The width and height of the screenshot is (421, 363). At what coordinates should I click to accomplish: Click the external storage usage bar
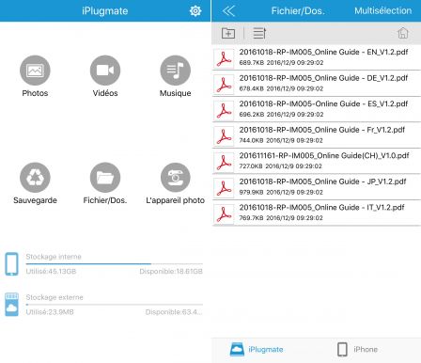point(115,305)
